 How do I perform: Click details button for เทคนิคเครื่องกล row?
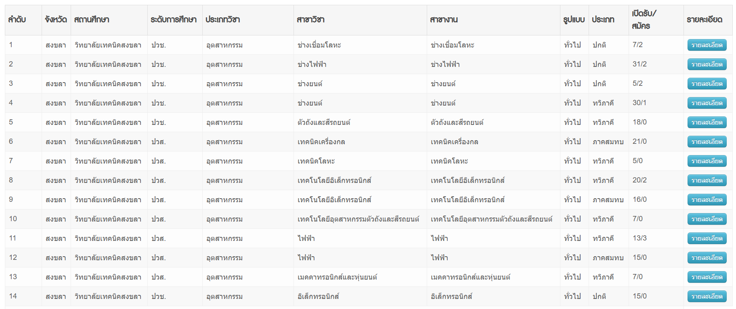coord(707,142)
